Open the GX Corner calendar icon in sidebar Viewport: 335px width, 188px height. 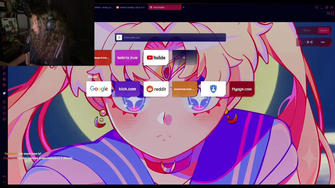[4, 79]
